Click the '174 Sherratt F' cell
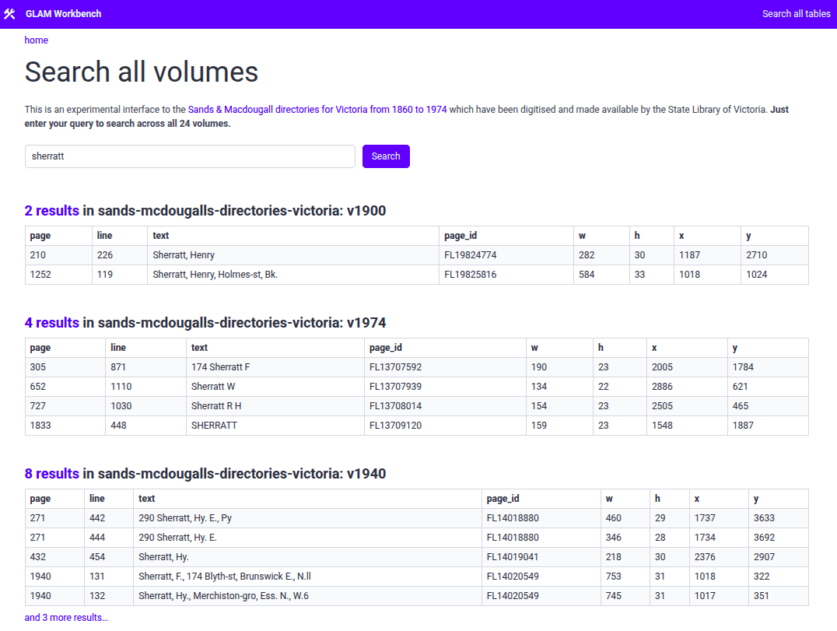This screenshot has height=631, width=837. click(x=275, y=367)
